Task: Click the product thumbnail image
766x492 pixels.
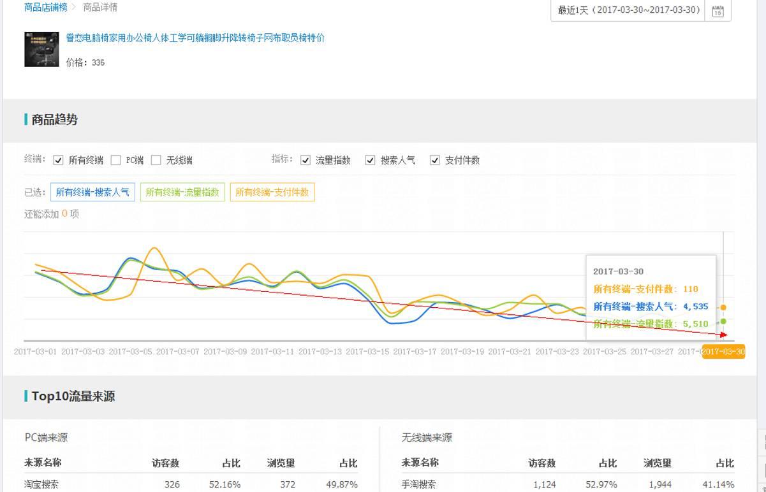Action: pyautogui.click(x=41, y=49)
